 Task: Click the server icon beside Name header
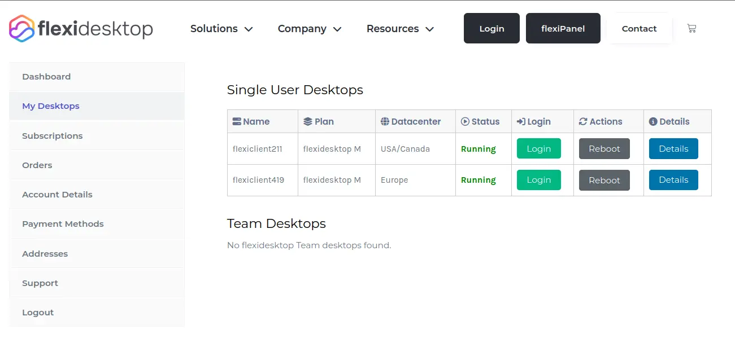pos(237,121)
